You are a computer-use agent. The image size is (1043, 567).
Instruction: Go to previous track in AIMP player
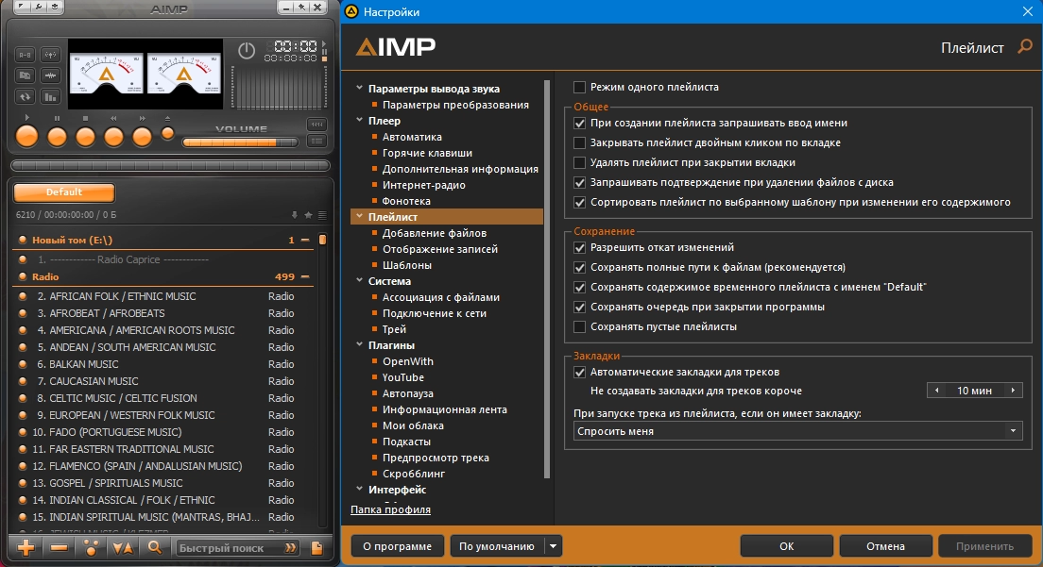point(113,136)
